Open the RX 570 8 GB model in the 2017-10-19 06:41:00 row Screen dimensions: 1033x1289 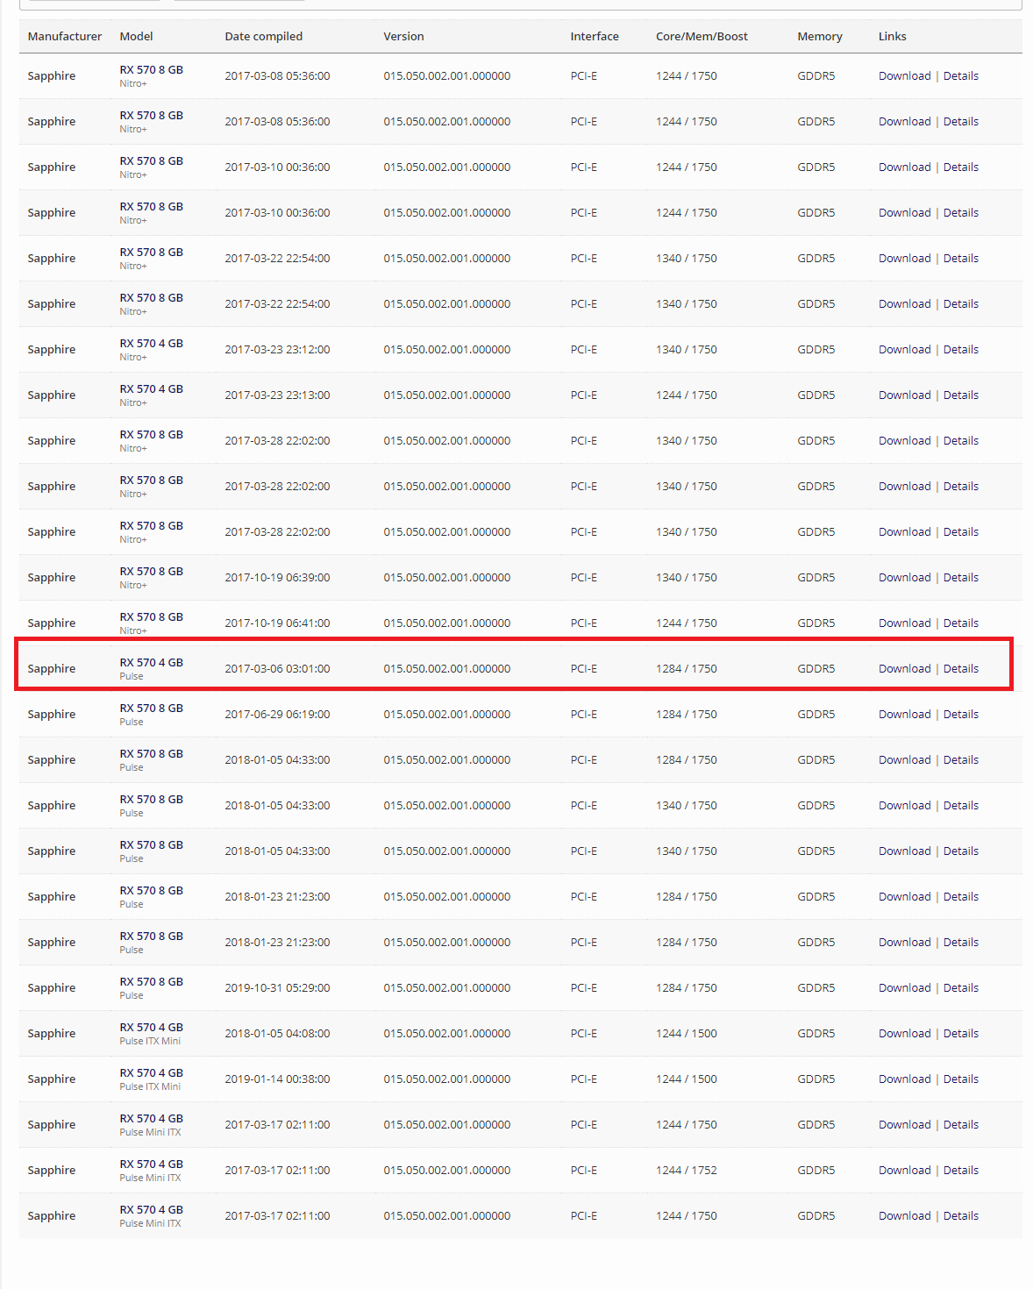(151, 616)
